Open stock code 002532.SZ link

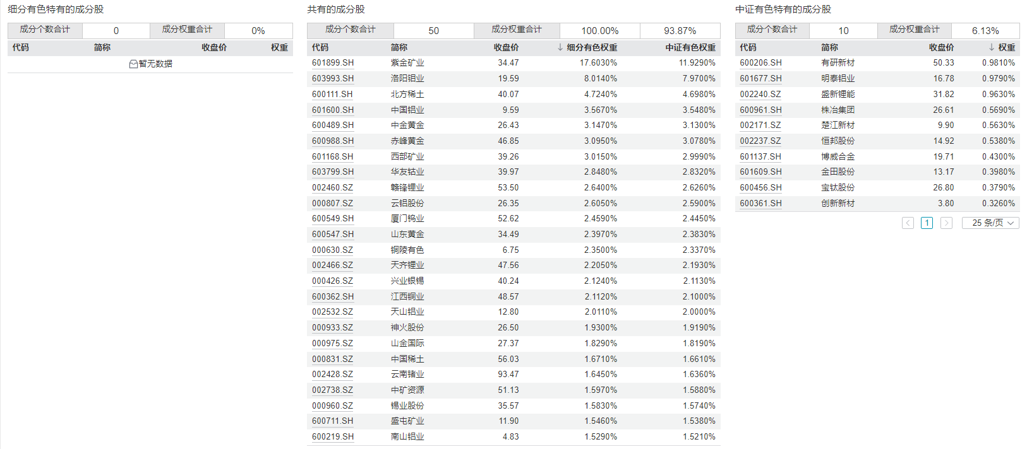pyautogui.click(x=333, y=312)
